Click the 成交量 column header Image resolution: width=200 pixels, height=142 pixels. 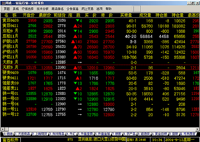pos(145,15)
